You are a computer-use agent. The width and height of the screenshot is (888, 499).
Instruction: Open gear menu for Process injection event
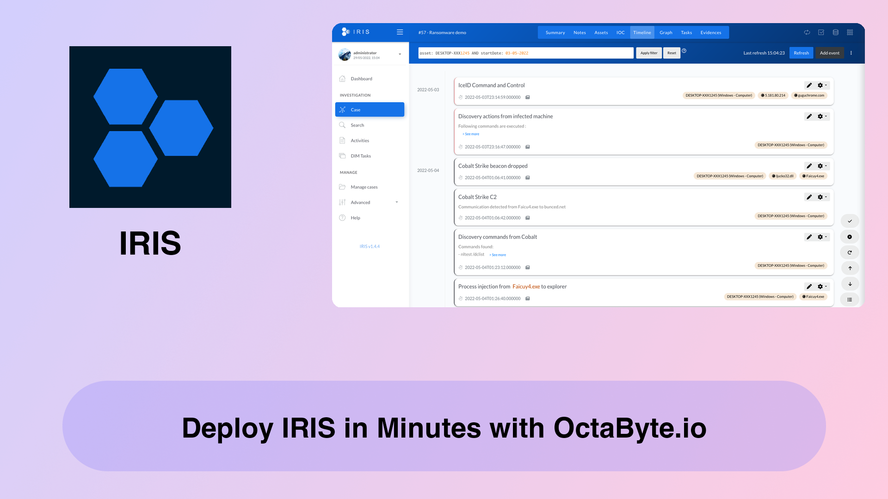coord(822,286)
